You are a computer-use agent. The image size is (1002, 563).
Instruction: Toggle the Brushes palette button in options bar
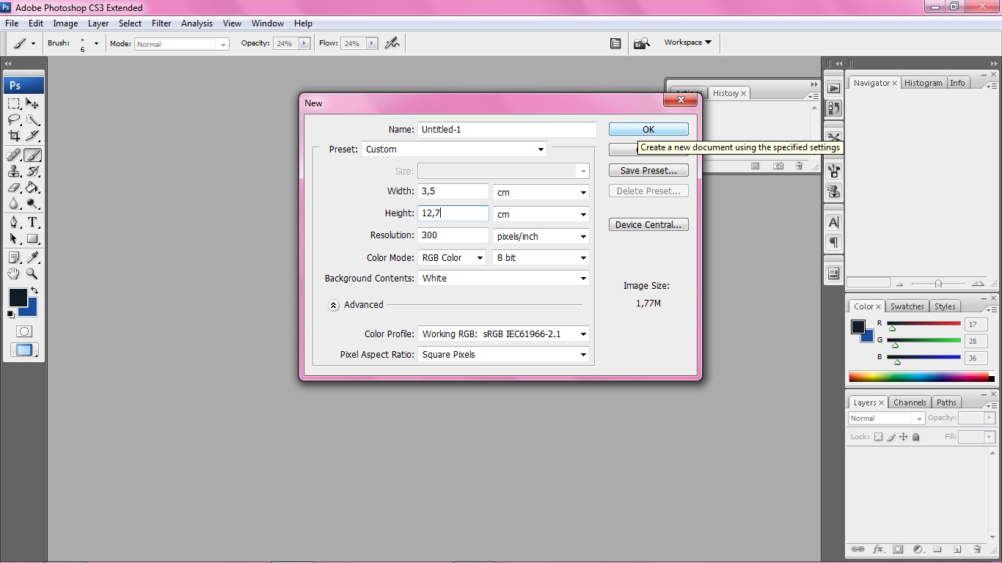615,43
